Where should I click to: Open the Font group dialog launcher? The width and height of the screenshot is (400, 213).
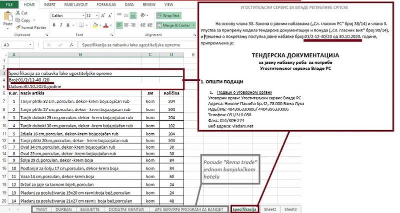pyautogui.click(x=112, y=35)
